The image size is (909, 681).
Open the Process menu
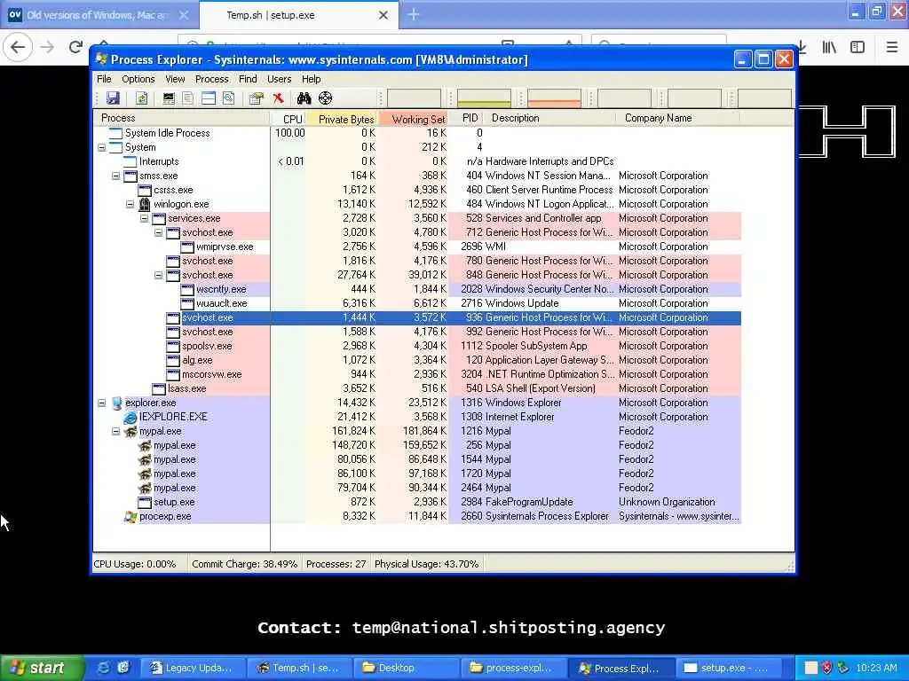point(211,79)
